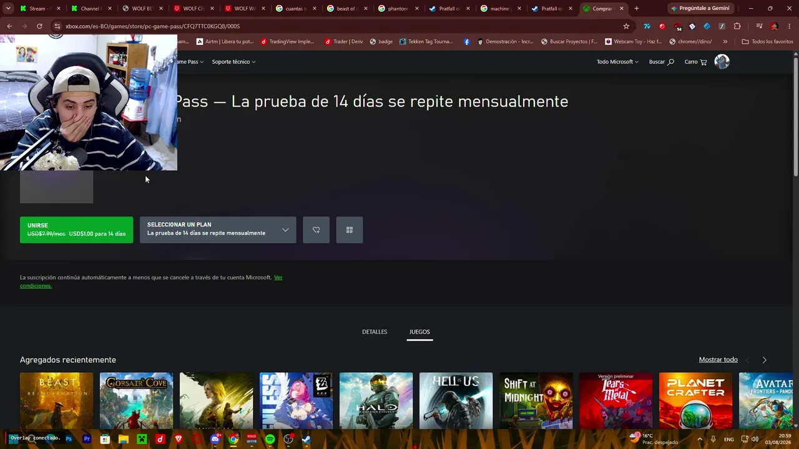Open the Airtm bookmark
Image resolution: width=799 pixels, height=449 pixels.
(225, 42)
